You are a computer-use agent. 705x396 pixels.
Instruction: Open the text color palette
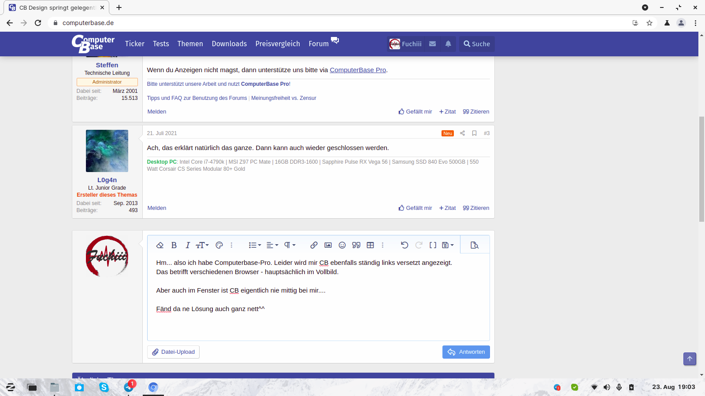[219, 245]
